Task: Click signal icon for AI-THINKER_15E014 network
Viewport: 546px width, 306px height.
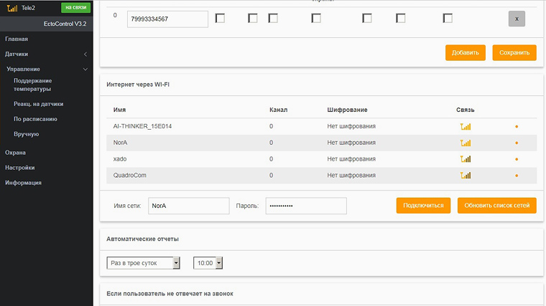Action: click(465, 126)
